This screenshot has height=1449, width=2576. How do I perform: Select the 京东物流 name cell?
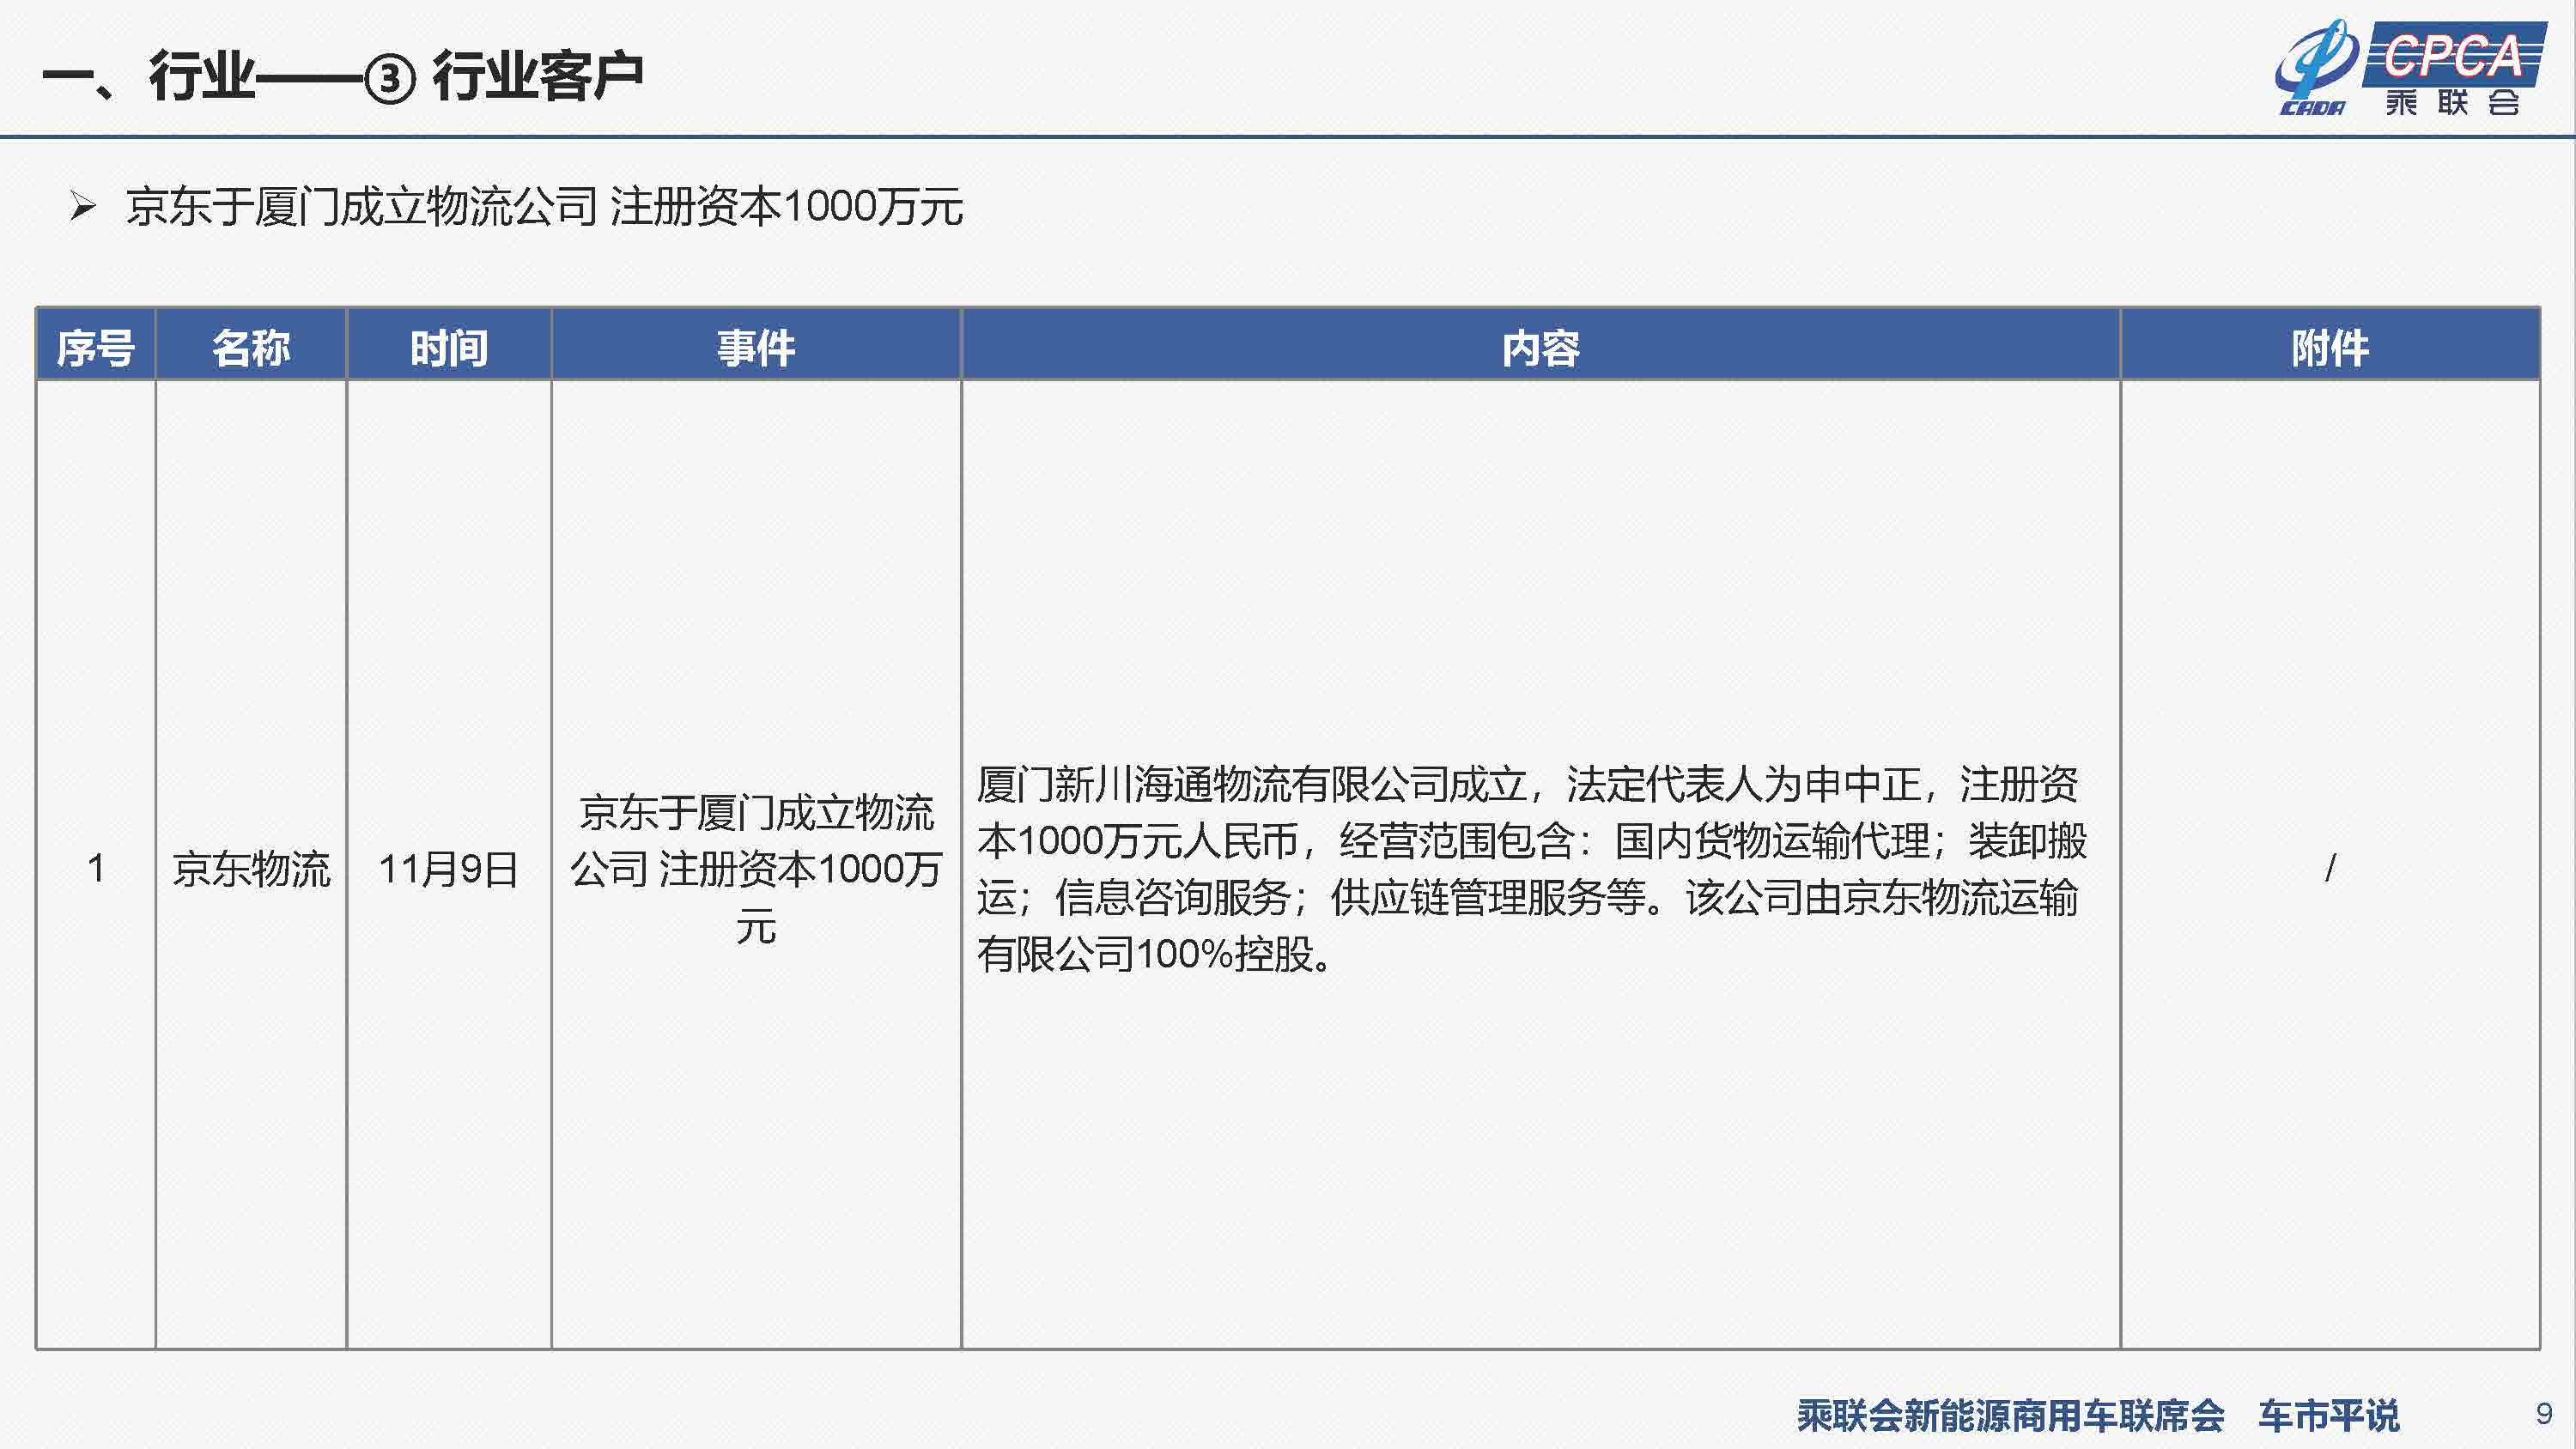tap(251, 866)
